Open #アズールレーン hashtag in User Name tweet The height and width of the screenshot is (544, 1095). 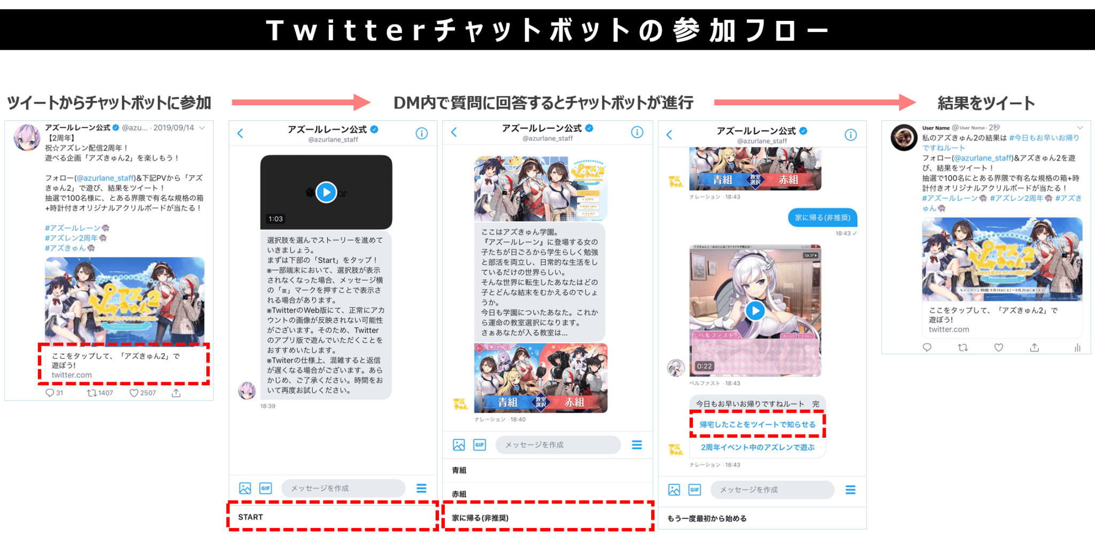[x=950, y=198]
